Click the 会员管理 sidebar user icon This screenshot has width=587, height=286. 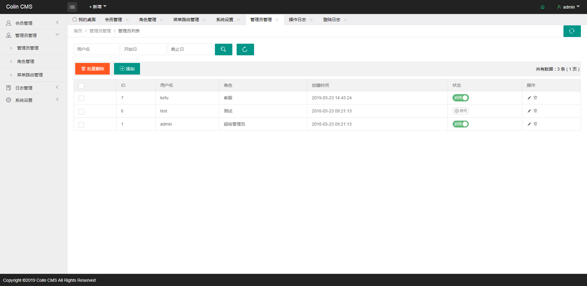[x=9, y=23]
